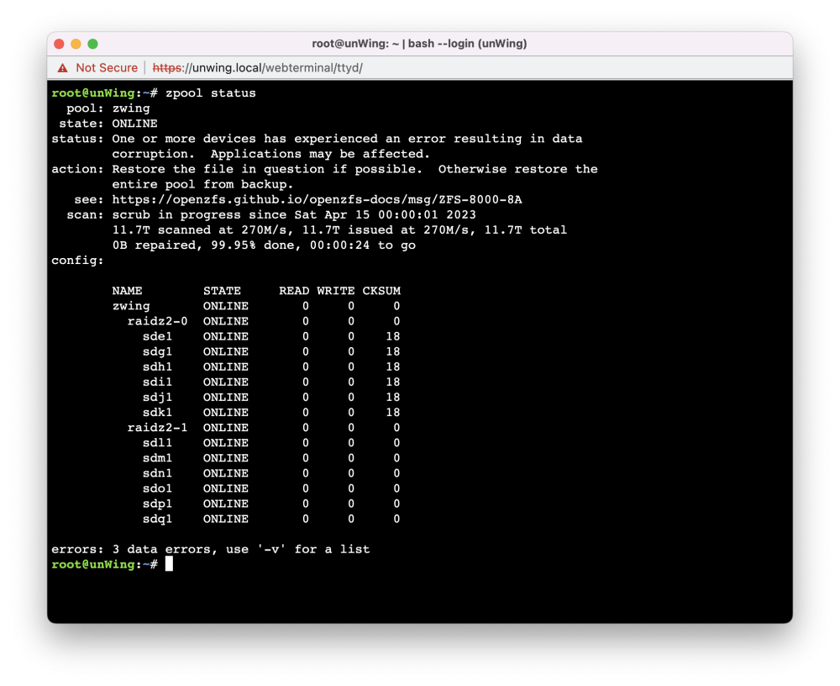Click the terminal cursor at the last prompt
The image size is (840, 686).
170,564
